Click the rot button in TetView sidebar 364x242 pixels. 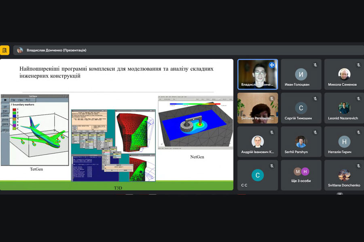click(5, 106)
